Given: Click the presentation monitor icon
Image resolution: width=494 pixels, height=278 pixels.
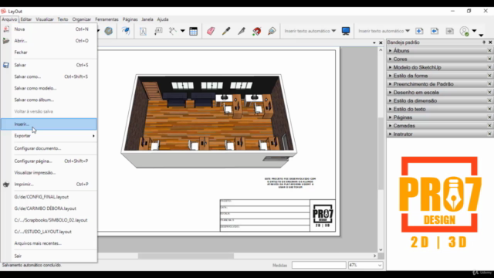Looking at the screenshot, I should [x=346, y=31].
